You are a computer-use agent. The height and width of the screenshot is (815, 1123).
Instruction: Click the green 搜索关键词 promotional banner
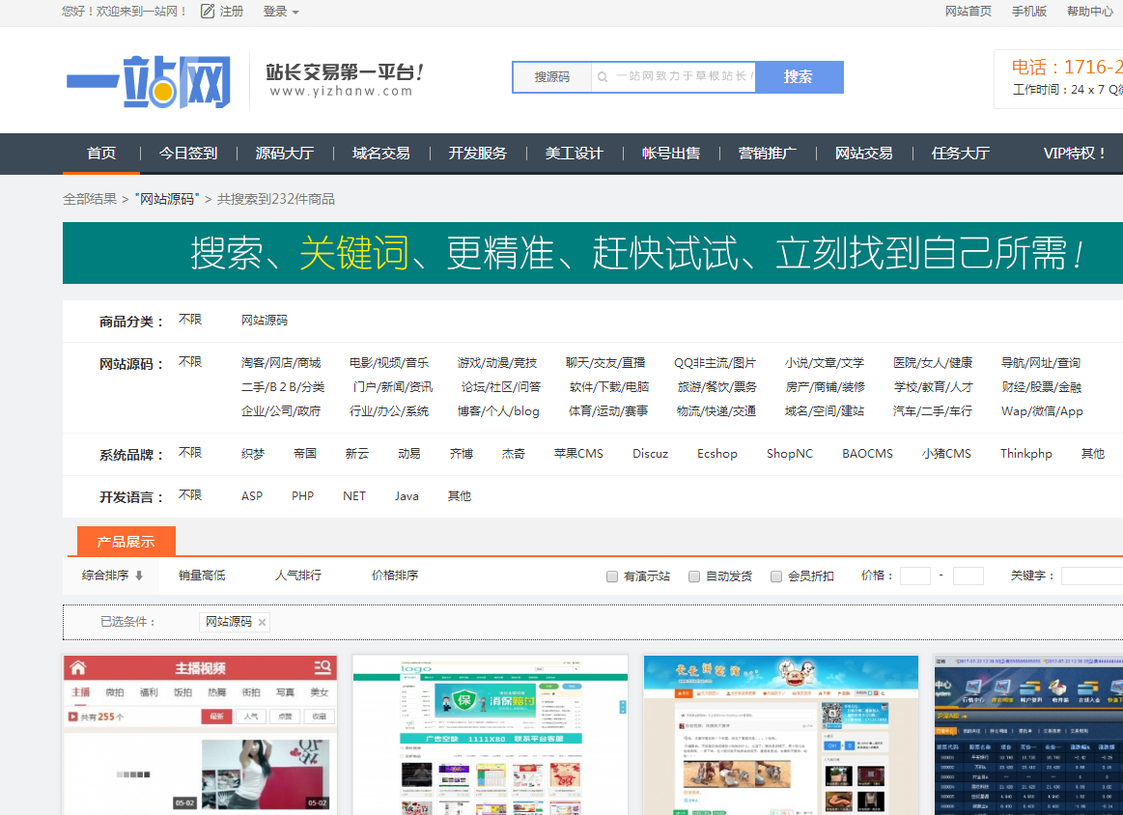tap(593, 253)
